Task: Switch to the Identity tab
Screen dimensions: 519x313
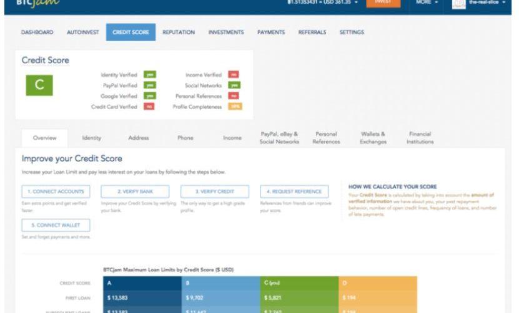Action: [x=91, y=138]
